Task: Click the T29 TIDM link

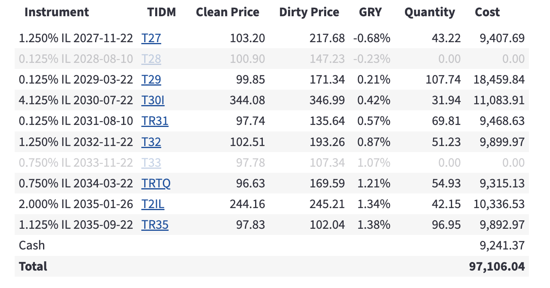Action: [151, 80]
